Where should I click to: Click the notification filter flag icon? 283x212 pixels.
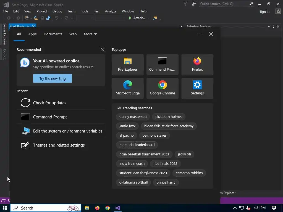point(185,4)
